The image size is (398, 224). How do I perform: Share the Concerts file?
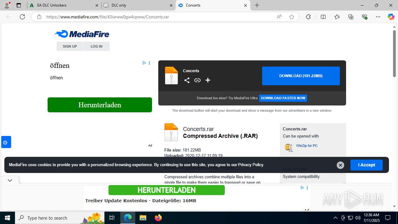[187, 80]
